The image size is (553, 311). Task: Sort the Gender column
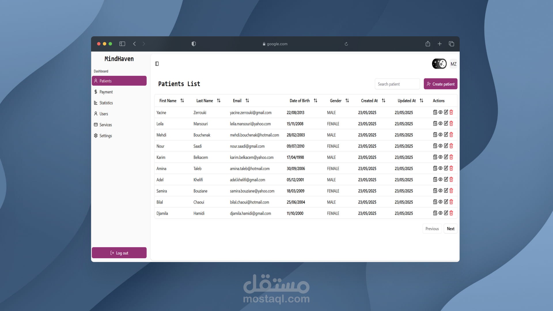(347, 100)
